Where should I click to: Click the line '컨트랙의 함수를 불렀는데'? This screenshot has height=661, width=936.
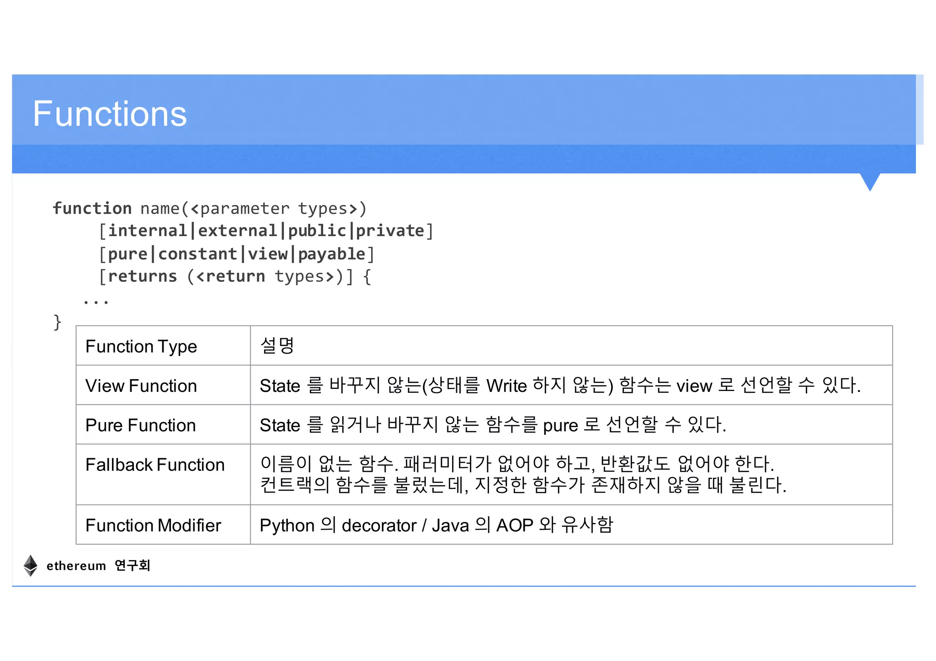(523, 485)
